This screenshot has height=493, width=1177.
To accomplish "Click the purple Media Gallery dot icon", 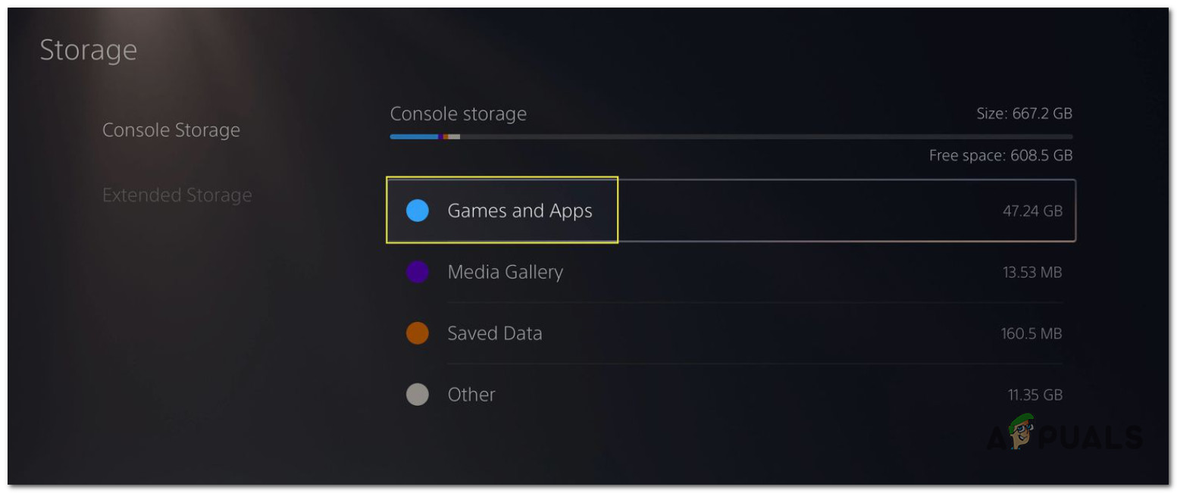I will (416, 272).
